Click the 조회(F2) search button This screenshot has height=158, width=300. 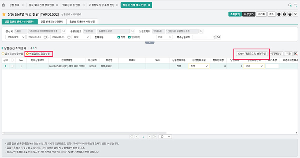coord(235,15)
